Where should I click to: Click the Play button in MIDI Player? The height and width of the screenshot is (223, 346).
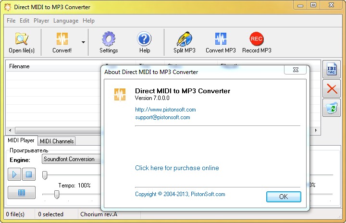pyautogui.click(x=14, y=174)
